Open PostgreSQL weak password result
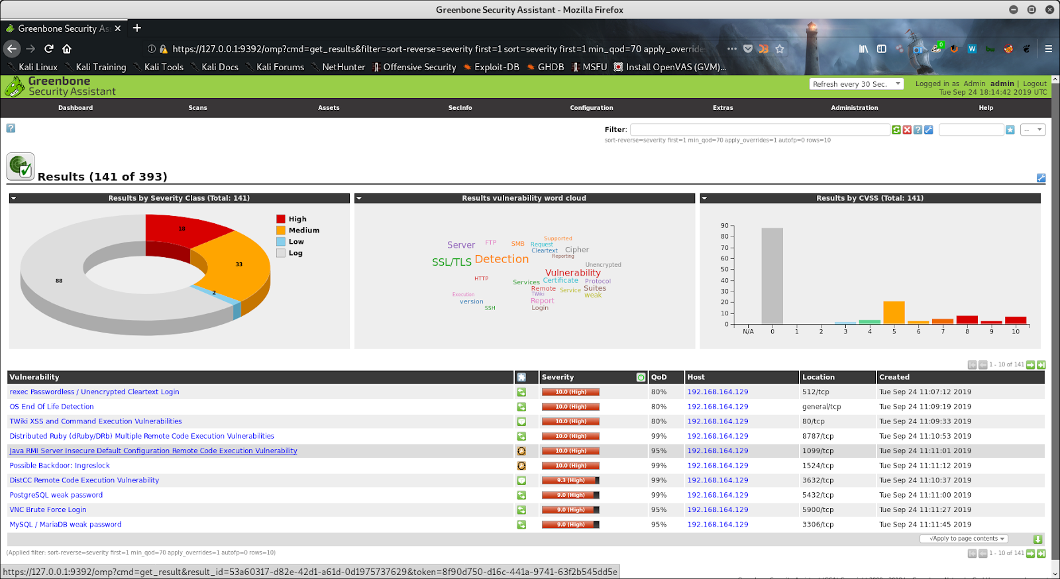1060x579 pixels. pyautogui.click(x=56, y=495)
